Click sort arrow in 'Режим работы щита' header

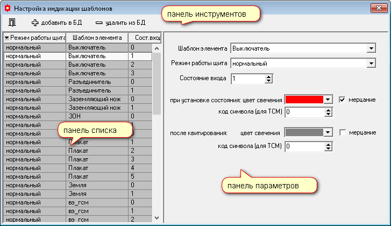click(x=6, y=38)
